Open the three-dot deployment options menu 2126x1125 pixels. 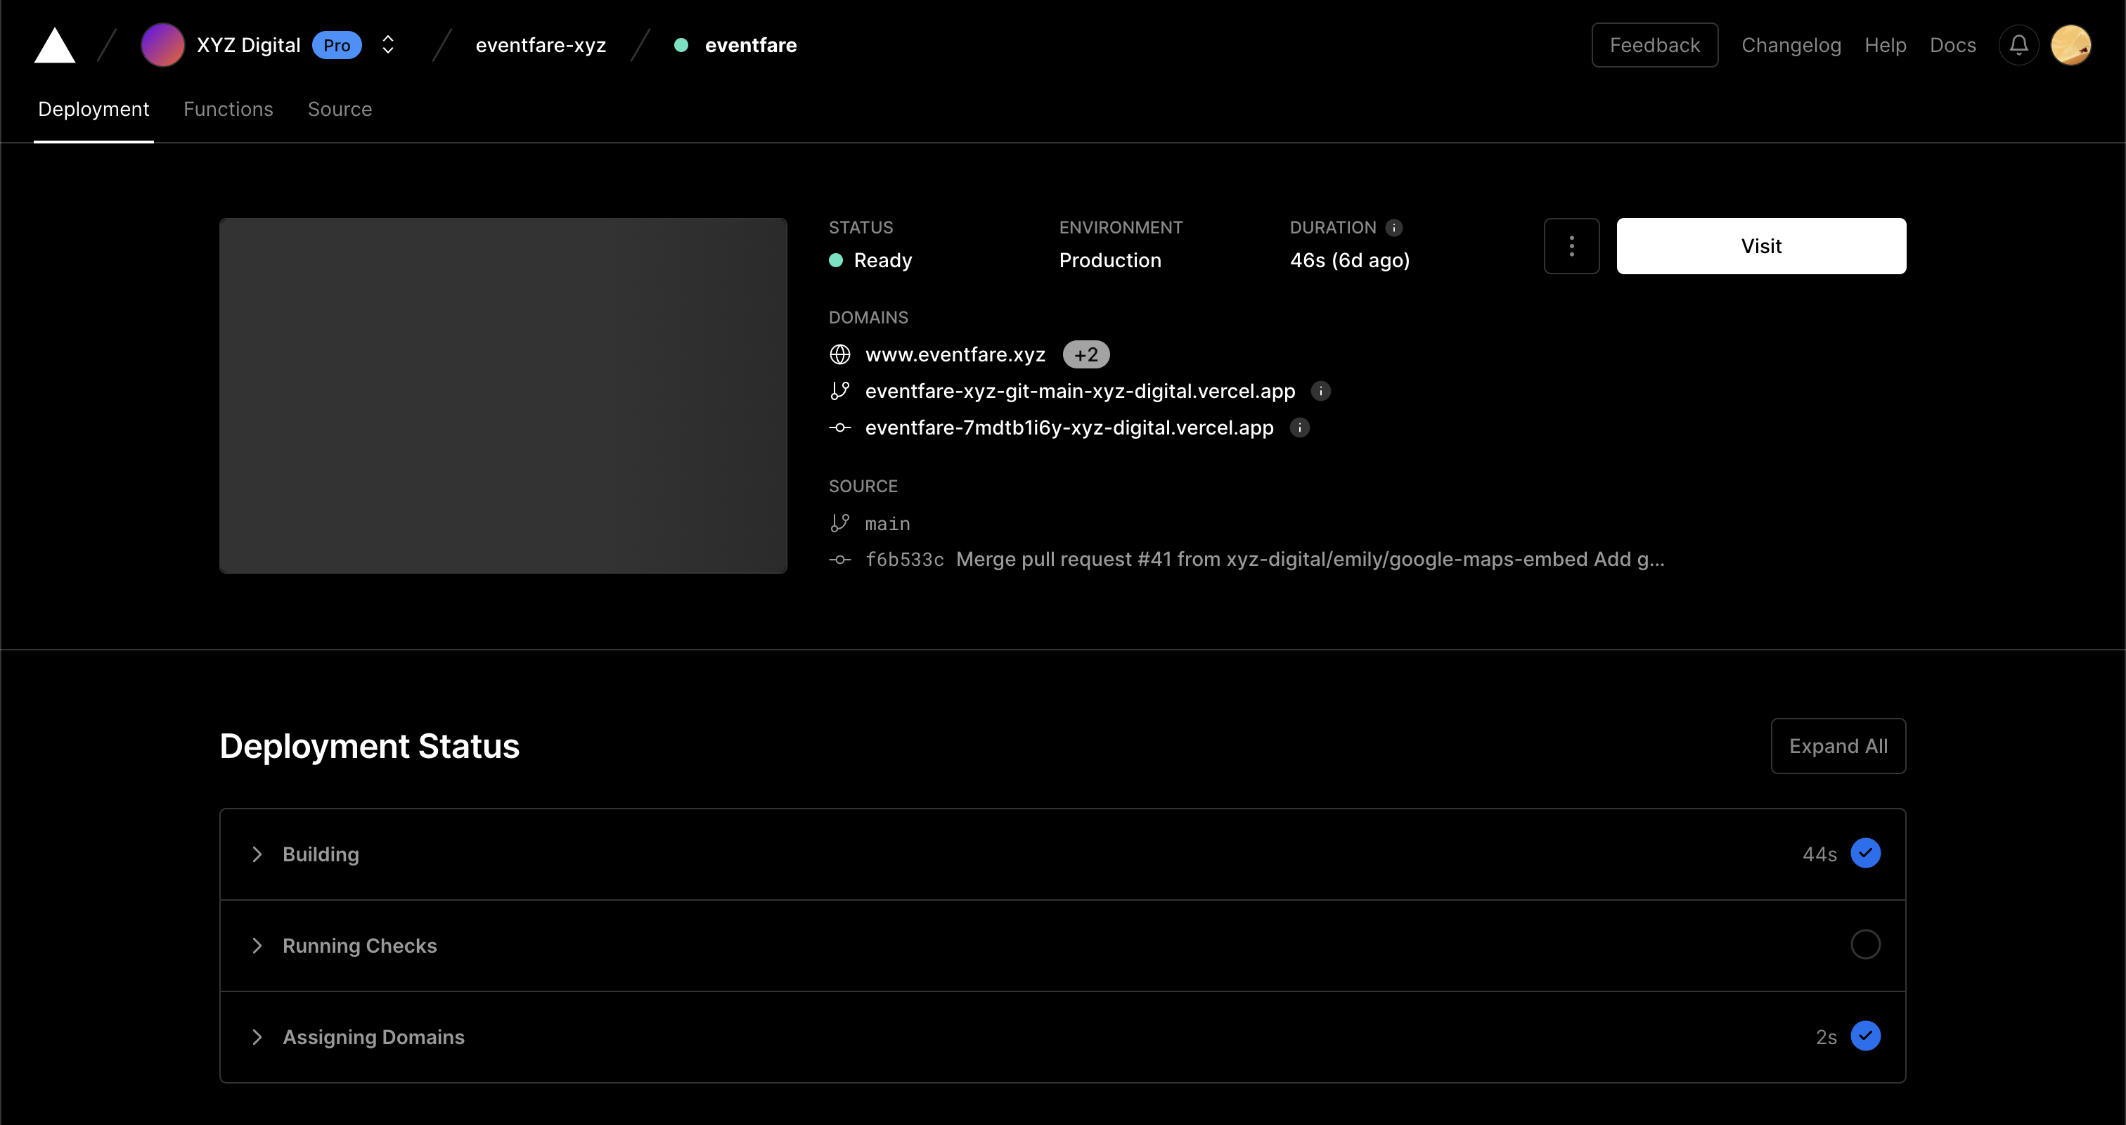pyautogui.click(x=1571, y=246)
